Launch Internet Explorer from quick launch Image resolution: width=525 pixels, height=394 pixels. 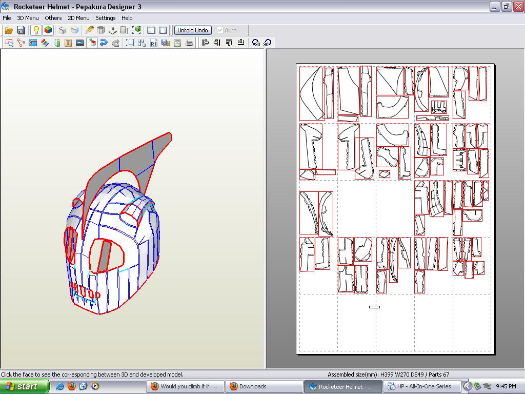pyautogui.click(x=60, y=386)
